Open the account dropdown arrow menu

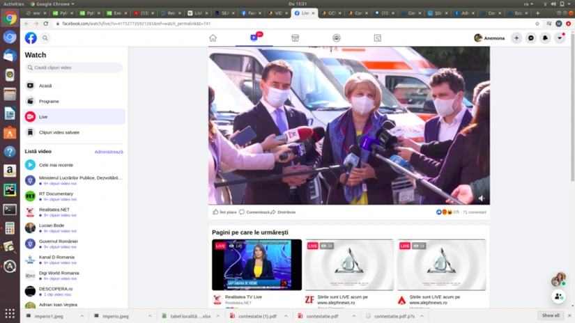560,38
